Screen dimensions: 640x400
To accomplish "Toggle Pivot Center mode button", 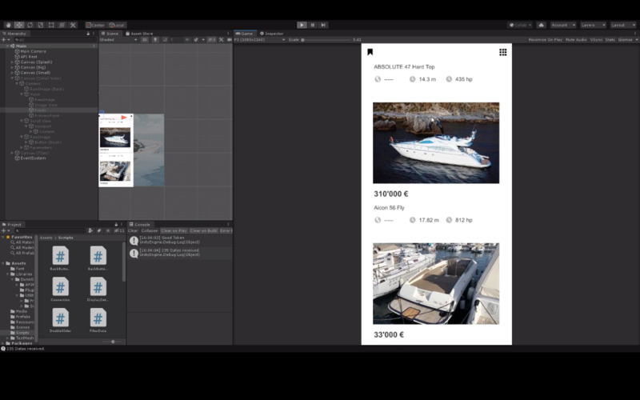I will pos(95,25).
